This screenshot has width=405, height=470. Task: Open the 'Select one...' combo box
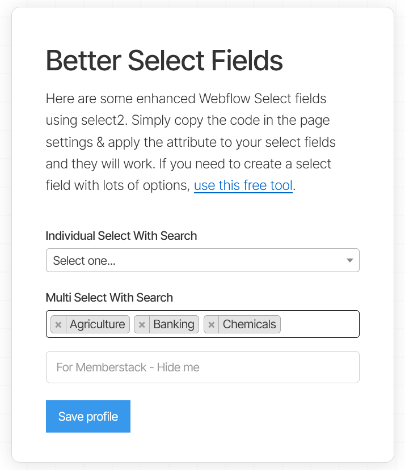(x=202, y=260)
